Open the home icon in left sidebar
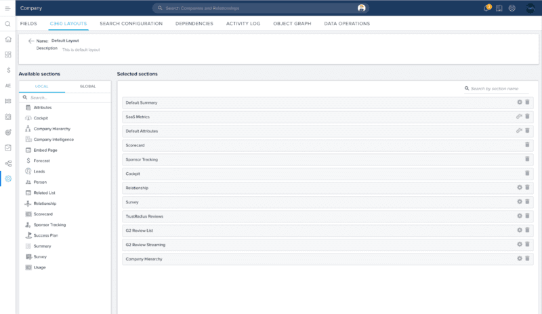This screenshot has width=542, height=314. (x=7, y=39)
